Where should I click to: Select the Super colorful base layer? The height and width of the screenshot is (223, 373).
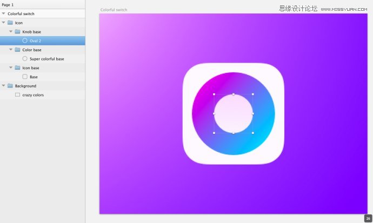(43, 59)
